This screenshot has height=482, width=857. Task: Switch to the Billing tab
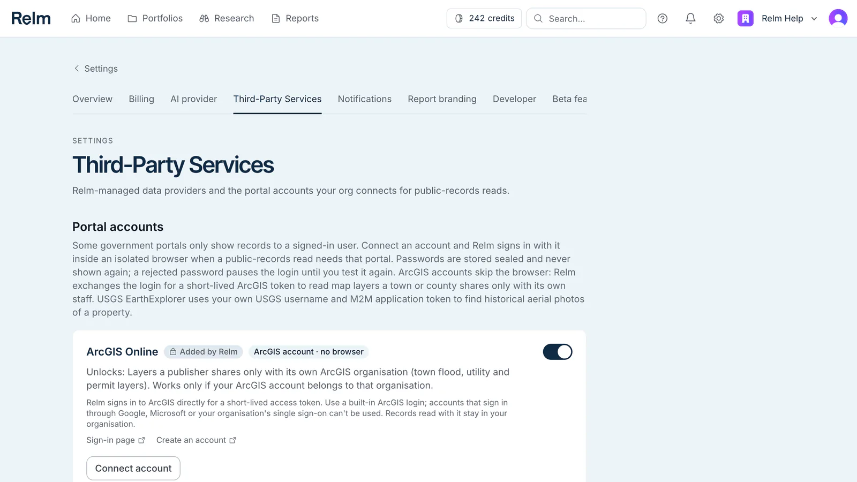click(x=141, y=99)
